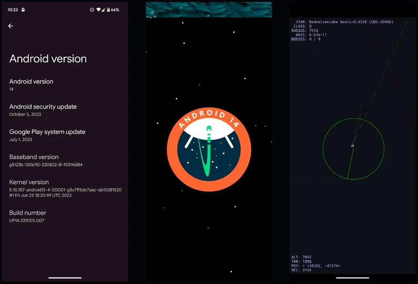Select the Baseband version entry
This screenshot has height=284, width=418.
65,160
